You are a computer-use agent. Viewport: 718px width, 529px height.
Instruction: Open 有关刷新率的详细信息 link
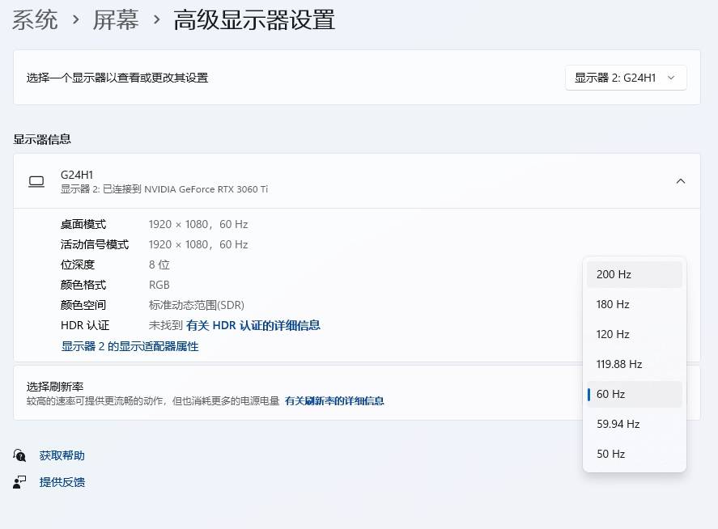[334, 401]
